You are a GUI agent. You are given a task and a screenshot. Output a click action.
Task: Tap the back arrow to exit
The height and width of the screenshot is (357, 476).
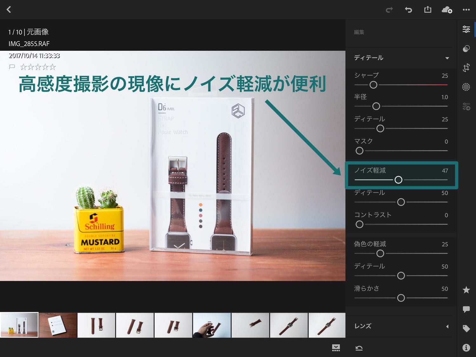(x=9, y=10)
